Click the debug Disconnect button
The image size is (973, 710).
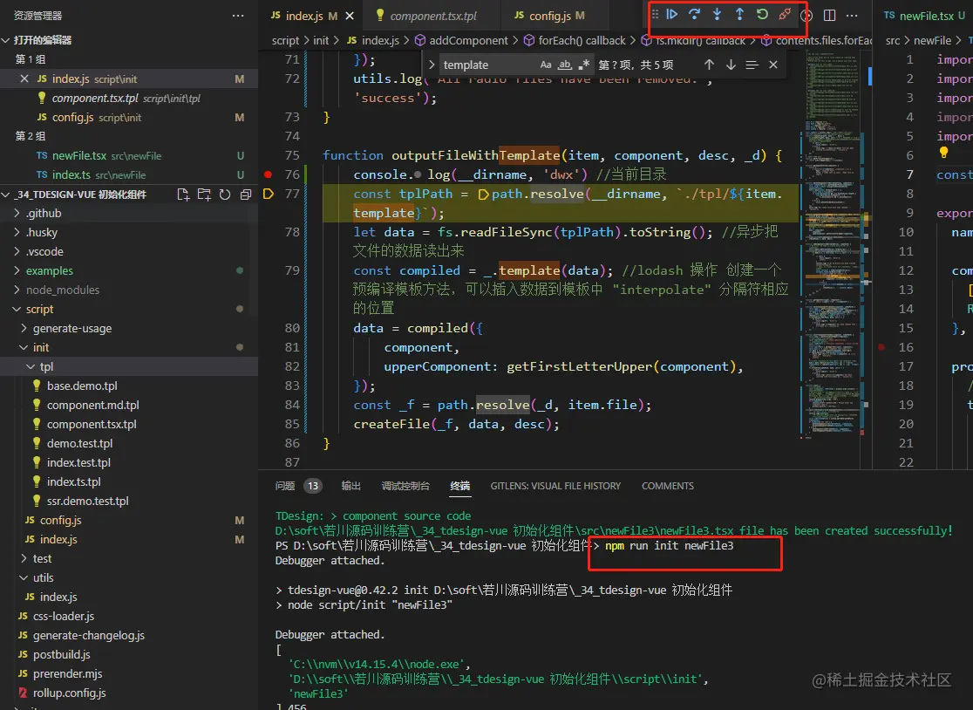pos(785,14)
